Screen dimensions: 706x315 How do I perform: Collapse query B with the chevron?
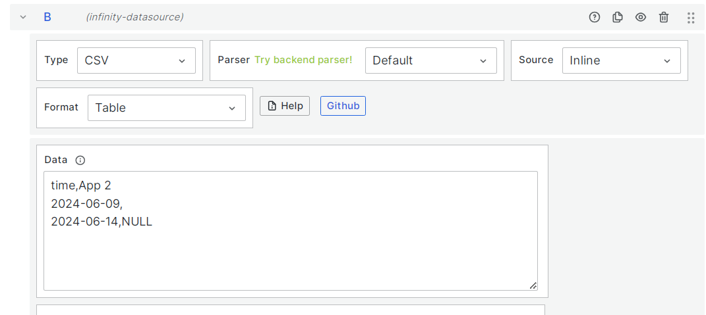point(23,17)
